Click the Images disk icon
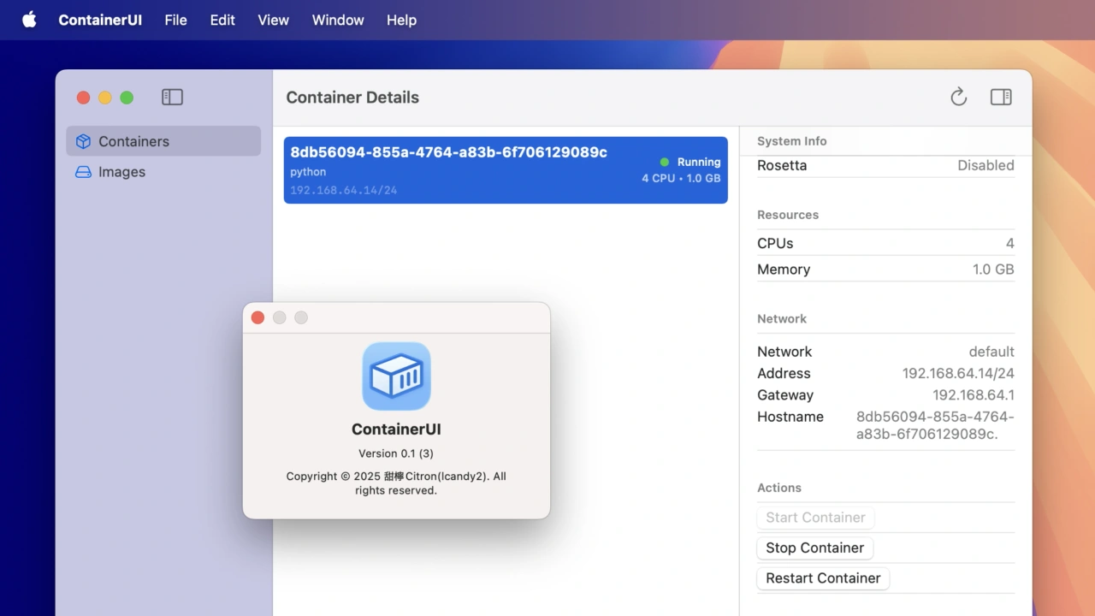The width and height of the screenshot is (1095, 616). click(83, 172)
